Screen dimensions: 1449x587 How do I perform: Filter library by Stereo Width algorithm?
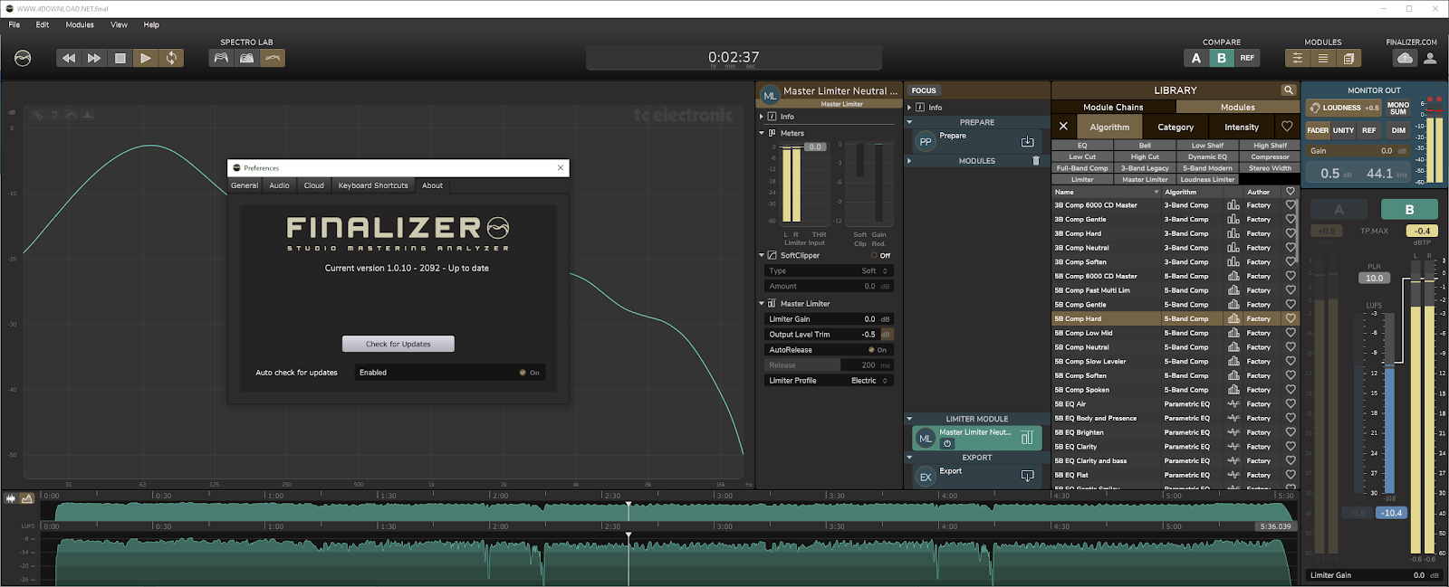point(1270,168)
